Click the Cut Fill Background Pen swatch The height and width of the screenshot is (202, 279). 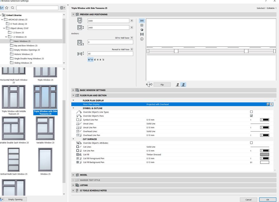click(264, 162)
